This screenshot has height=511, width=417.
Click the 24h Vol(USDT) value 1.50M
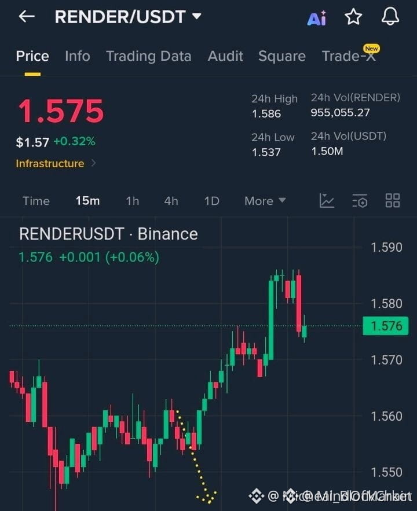pos(327,151)
